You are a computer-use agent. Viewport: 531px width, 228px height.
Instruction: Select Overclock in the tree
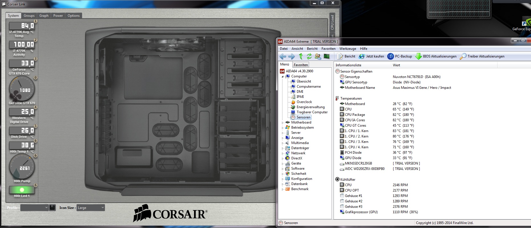click(304, 102)
